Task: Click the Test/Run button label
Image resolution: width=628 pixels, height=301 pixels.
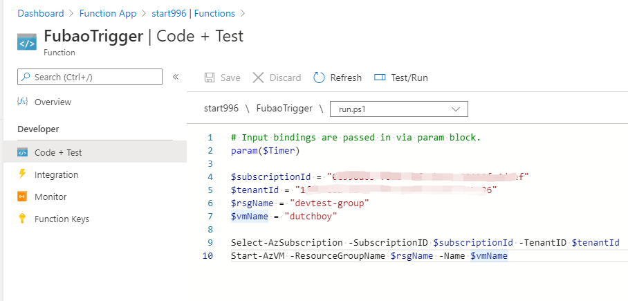Action: click(x=409, y=77)
